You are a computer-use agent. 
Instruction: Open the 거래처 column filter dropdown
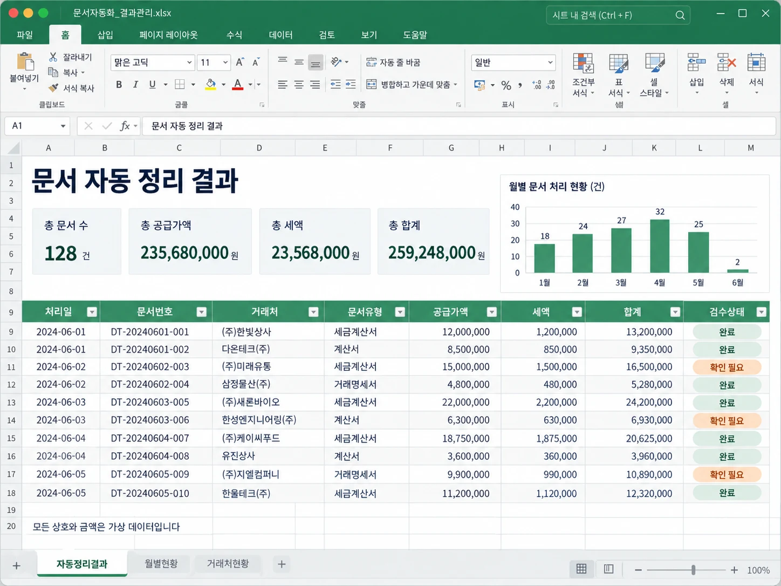click(x=313, y=312)
